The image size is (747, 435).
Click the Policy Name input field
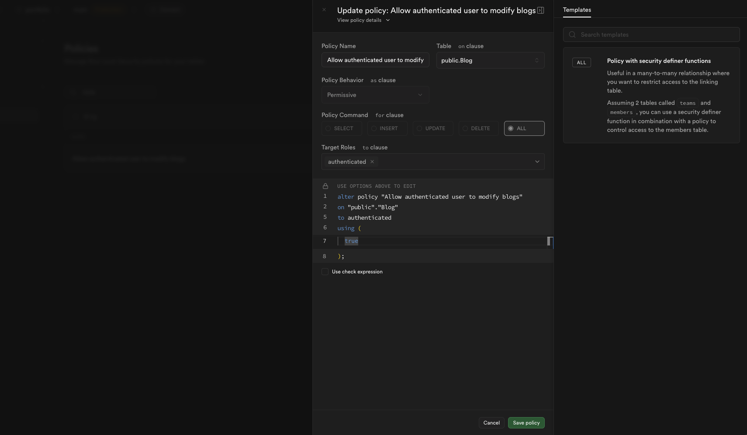click(x=375, y=60)
